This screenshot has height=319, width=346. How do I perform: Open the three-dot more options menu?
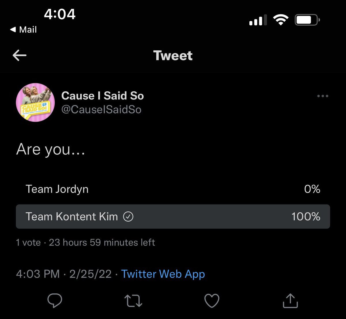pyautogui.click(x=323, y=96)
